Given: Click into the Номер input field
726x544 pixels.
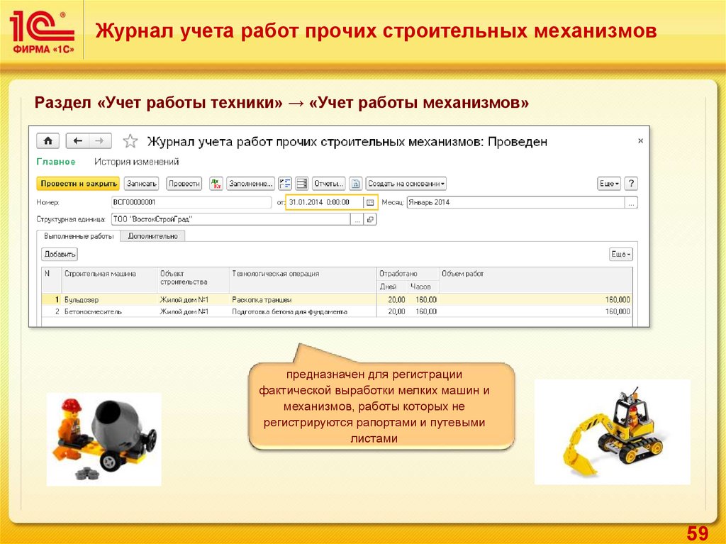Looking at the screenshot, I should (x=191, y=202).
